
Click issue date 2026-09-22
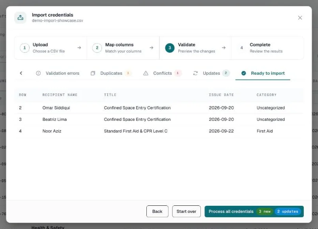coord(221,131)
